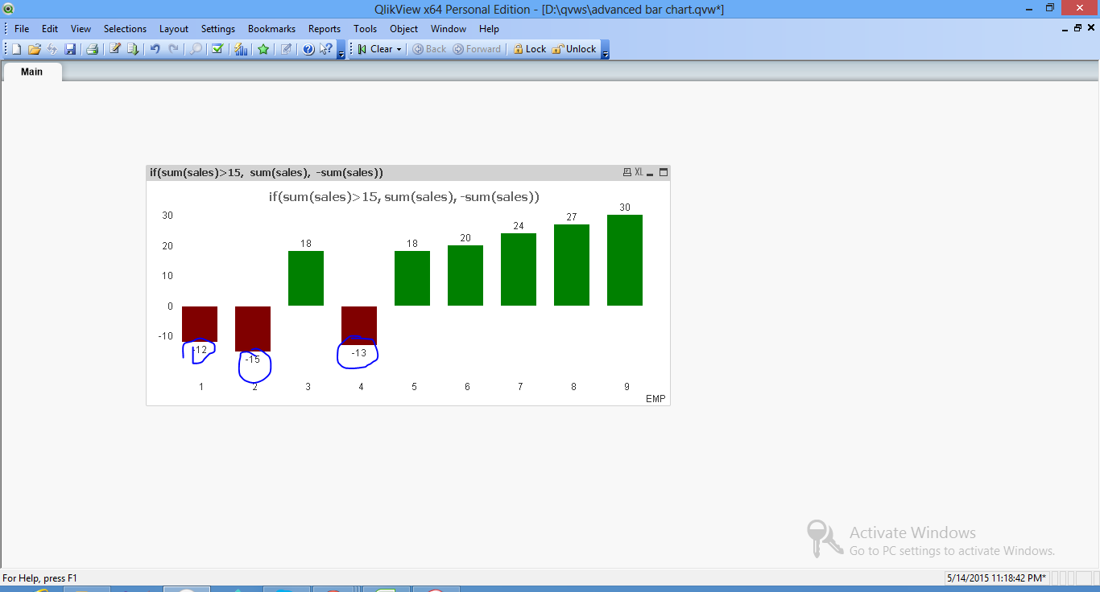
Task: Click the y-axis label -10
Action: coord(165,336)
